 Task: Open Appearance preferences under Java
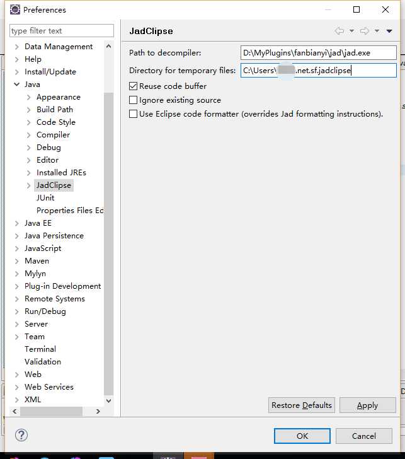click(x=59, y=97)
